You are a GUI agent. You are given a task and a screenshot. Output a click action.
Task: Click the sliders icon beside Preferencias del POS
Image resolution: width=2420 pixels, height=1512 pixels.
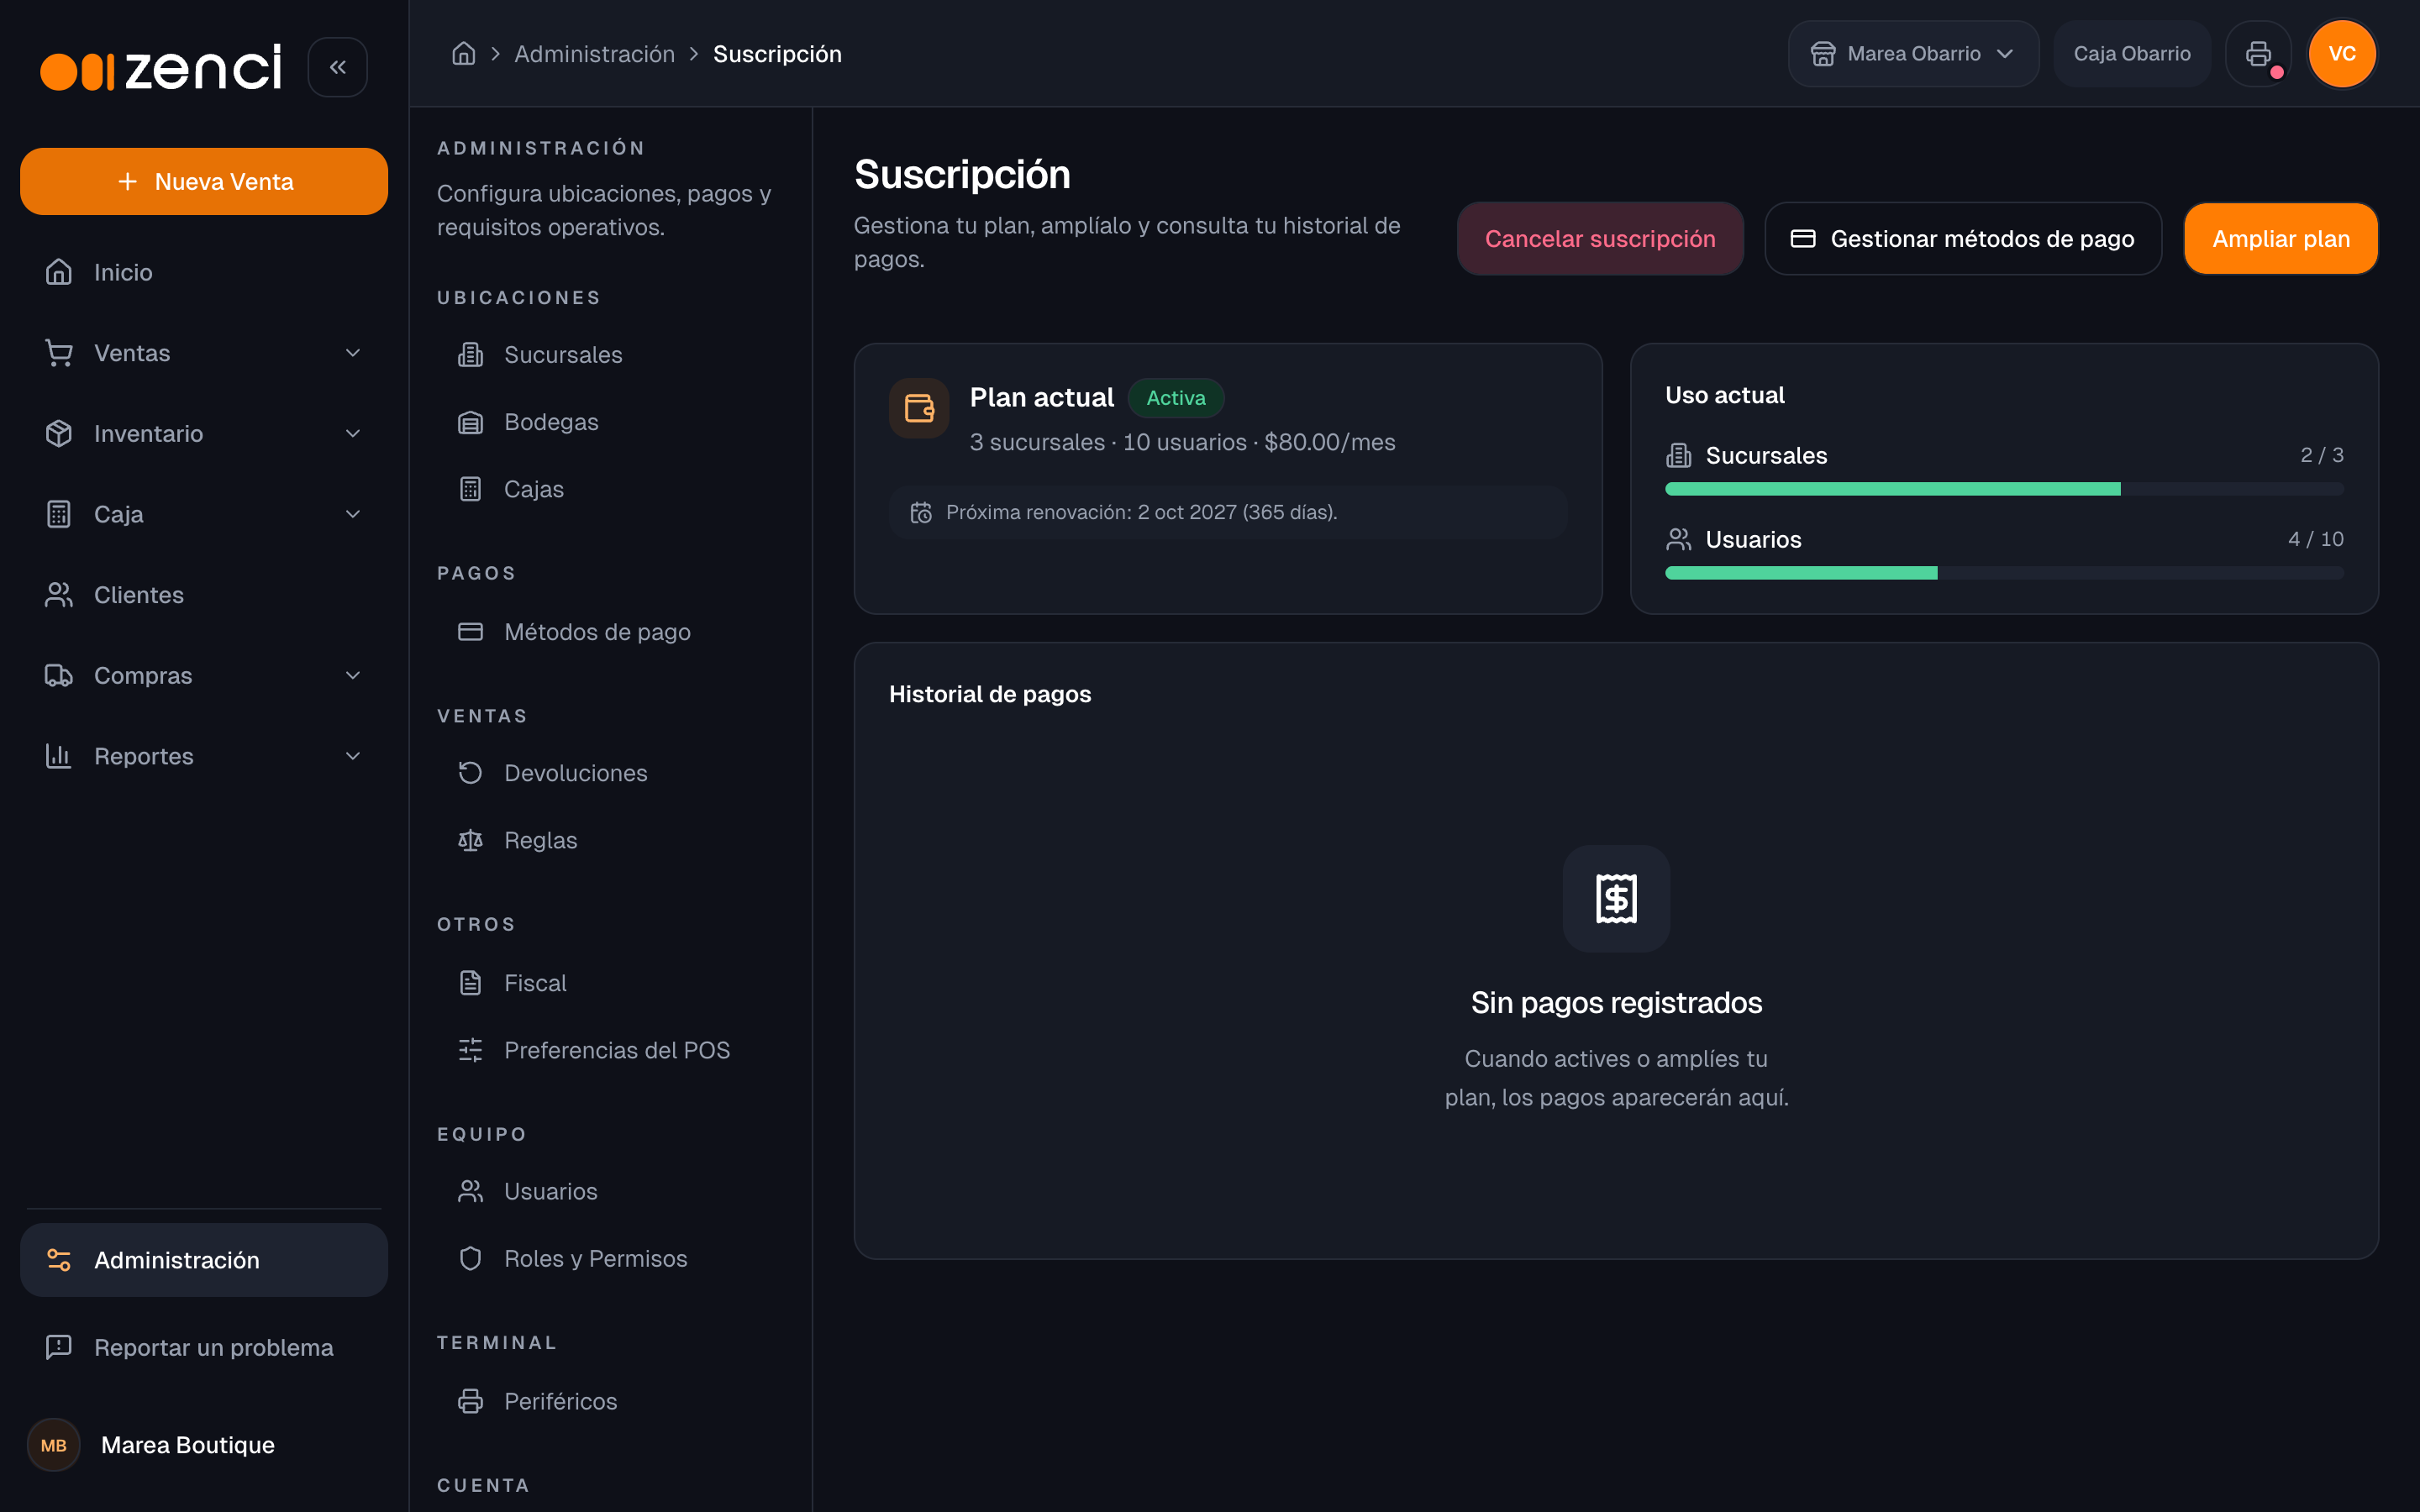(470, 1050)
